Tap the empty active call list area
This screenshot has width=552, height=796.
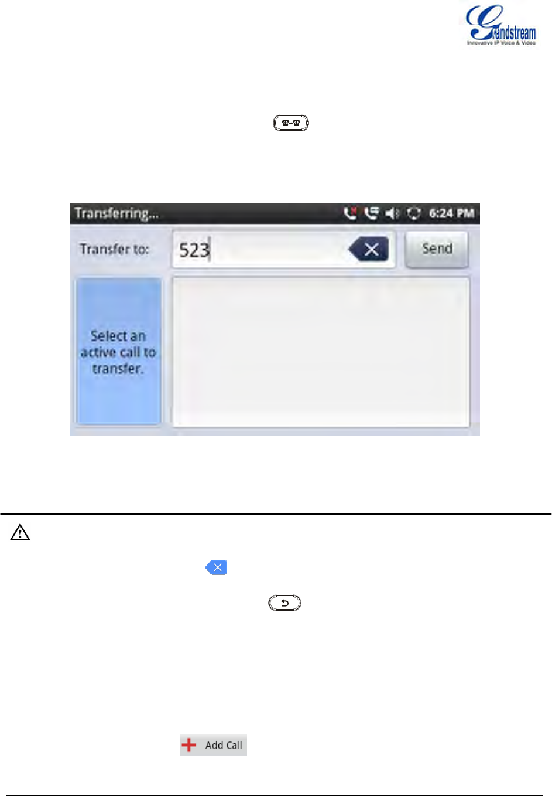coord(320,352)
